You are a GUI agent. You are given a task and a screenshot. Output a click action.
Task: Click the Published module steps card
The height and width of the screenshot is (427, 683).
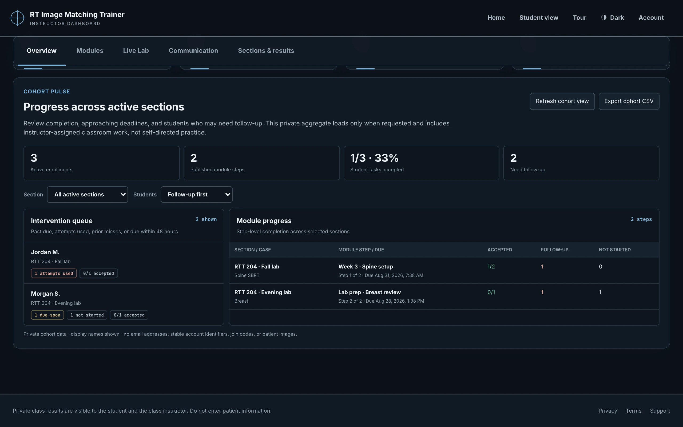tap(261, 163)
